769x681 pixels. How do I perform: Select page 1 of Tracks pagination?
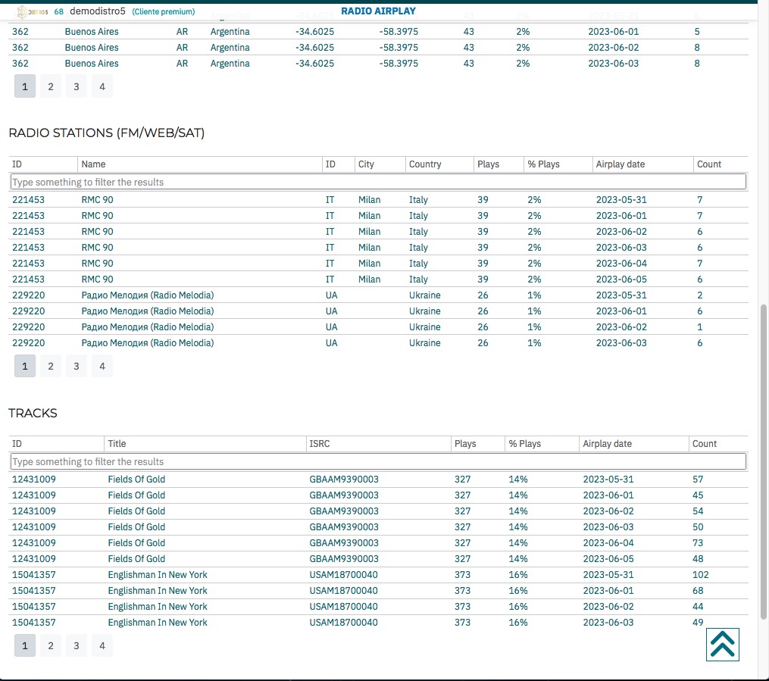pos(25,645)
